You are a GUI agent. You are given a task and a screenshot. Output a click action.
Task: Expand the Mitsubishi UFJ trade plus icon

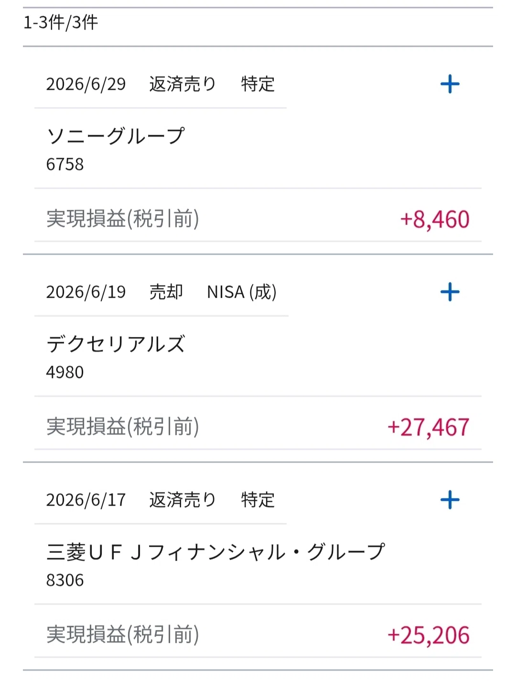pyautogui.click(x=450, y=500)
